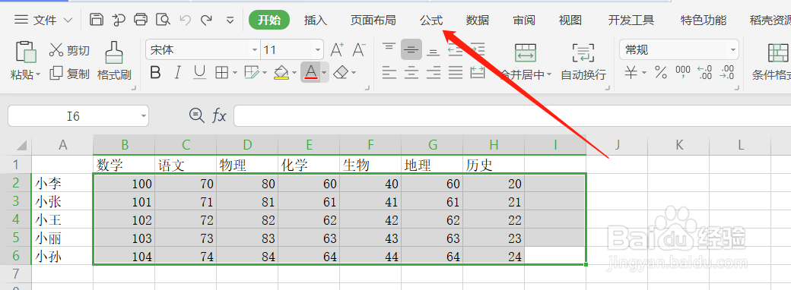This screenshot has height=290, width=791.
Task: Click the Copy (复制) button
Action: pyautogui.click(x=70, y=74)
